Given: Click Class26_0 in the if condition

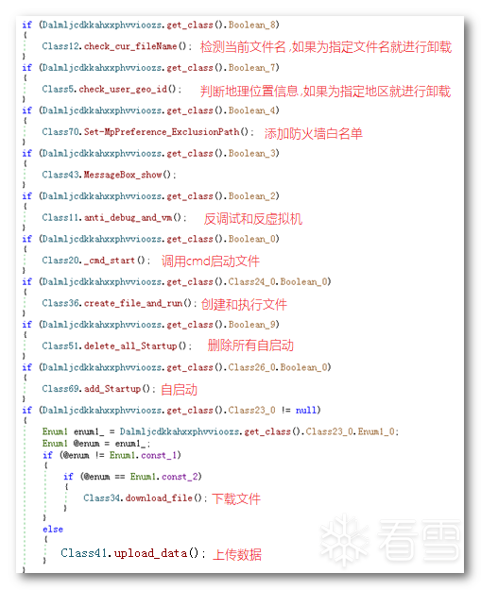Looking at the screenshot, I should tap(252, 367).
